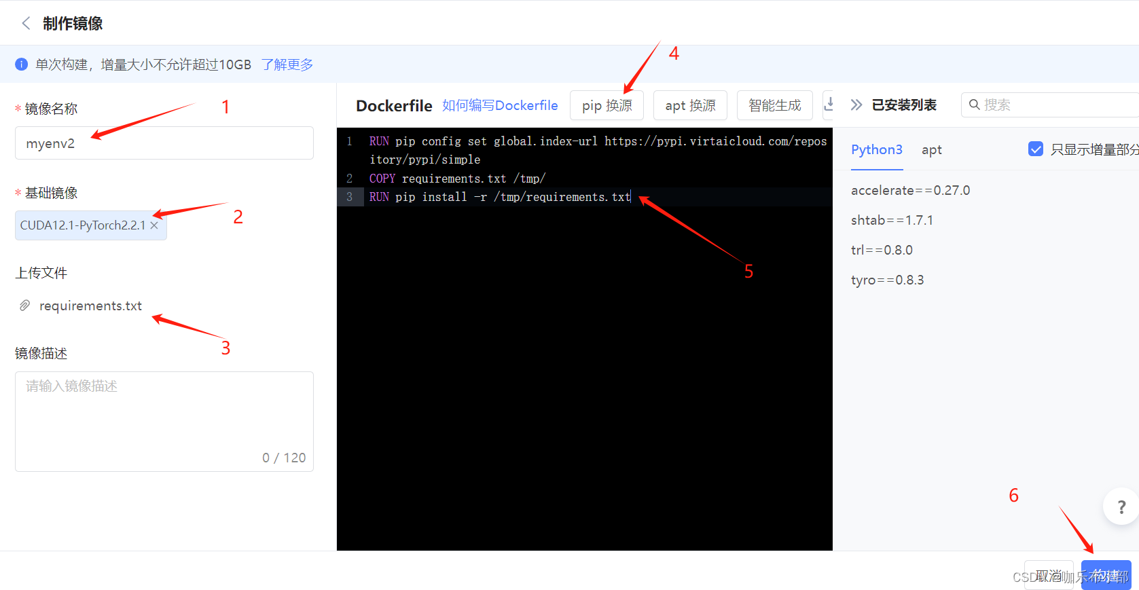
Task: Click the search magnifier icon in the installed list
Action: pyautogui.click(x=974, y=105)
